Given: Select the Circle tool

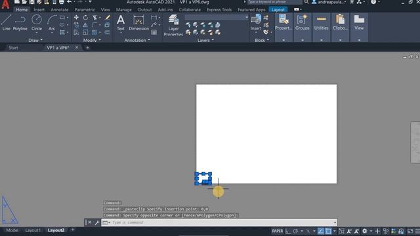Looking at the screenshot, I should [x=37, y=23].
